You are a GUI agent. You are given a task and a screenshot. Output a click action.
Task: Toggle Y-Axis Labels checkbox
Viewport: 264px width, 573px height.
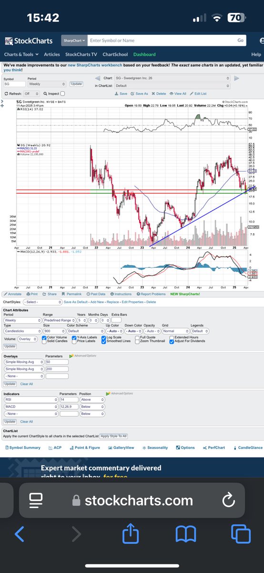point(74,337)
